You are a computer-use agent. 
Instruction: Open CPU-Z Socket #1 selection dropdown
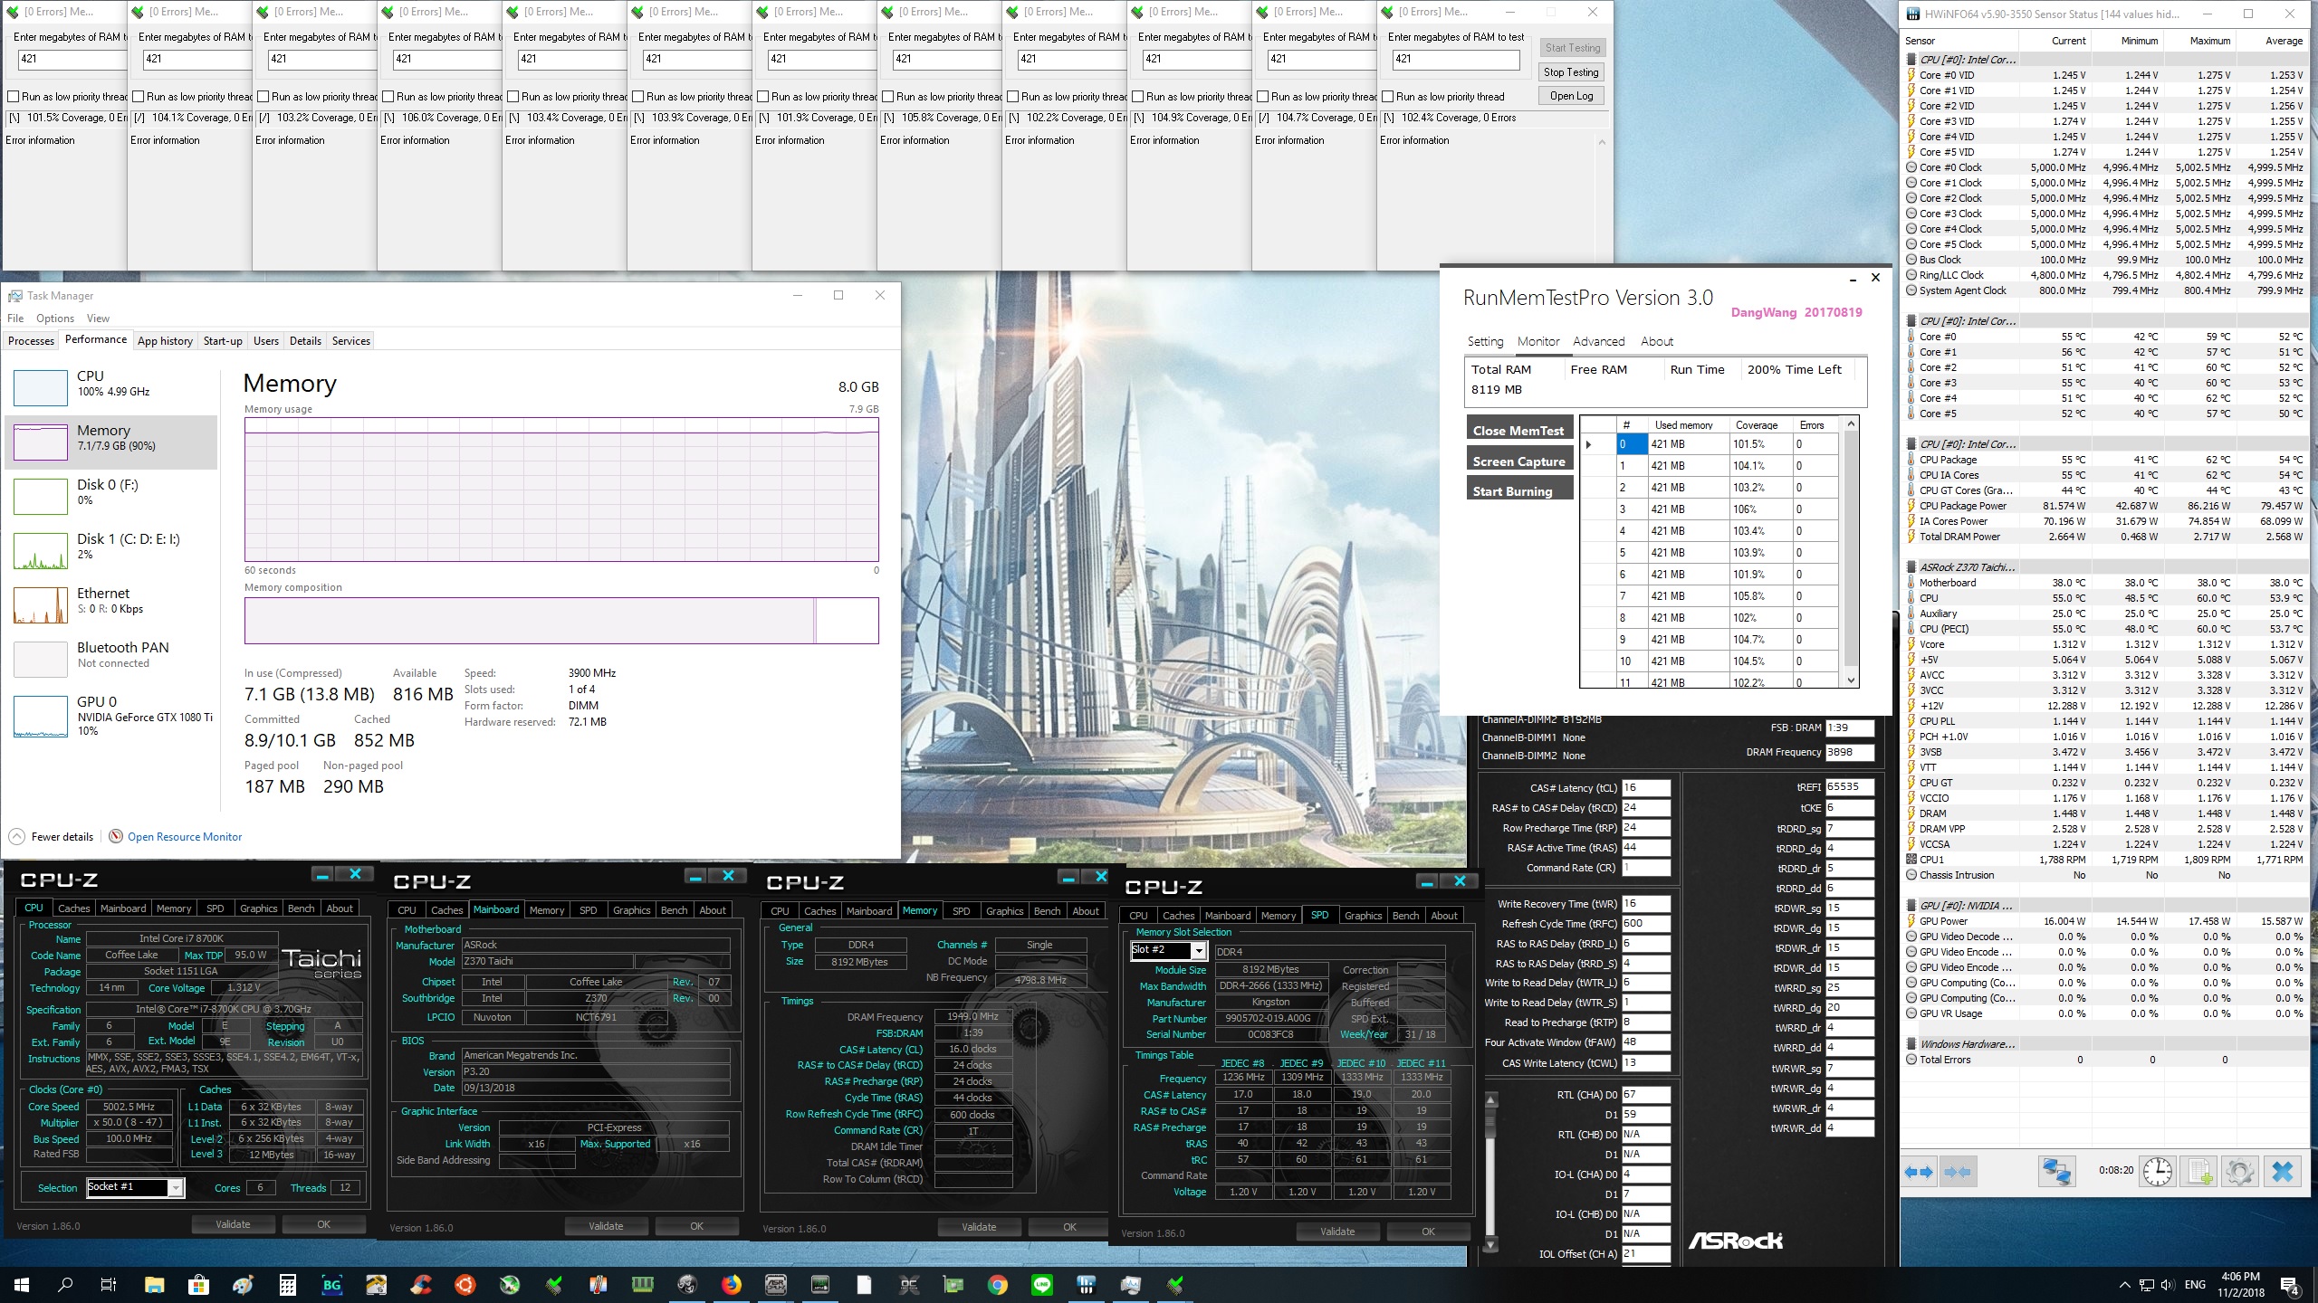point(177,1188)
